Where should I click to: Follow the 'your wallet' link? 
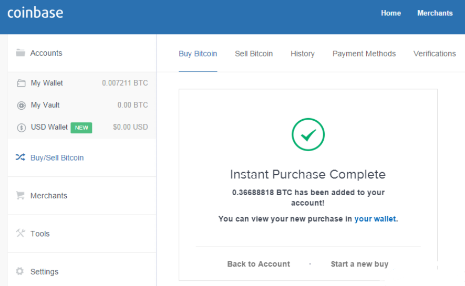[375, 219]
